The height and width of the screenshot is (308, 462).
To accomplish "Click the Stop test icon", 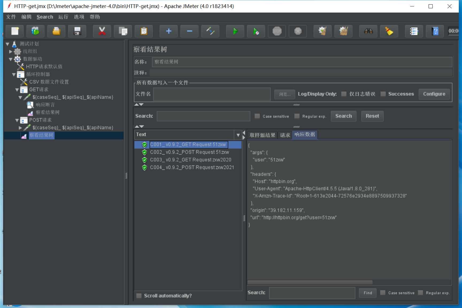I will pos(277,31).
